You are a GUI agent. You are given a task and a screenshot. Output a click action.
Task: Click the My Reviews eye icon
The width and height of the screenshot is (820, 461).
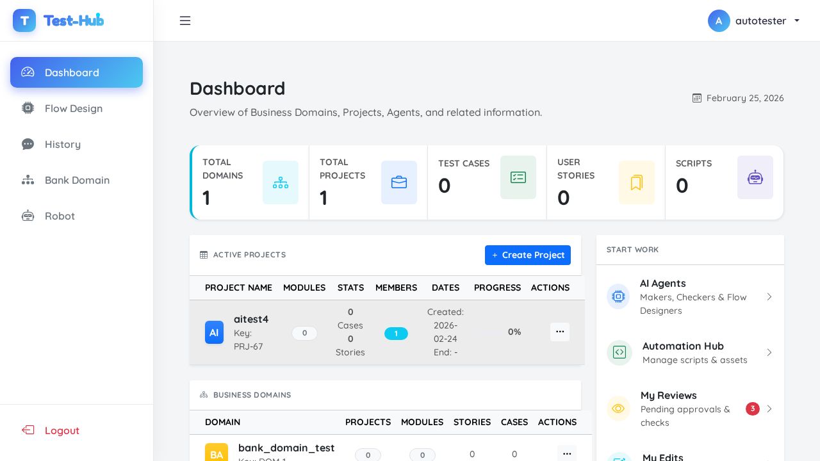pos(618,408)
